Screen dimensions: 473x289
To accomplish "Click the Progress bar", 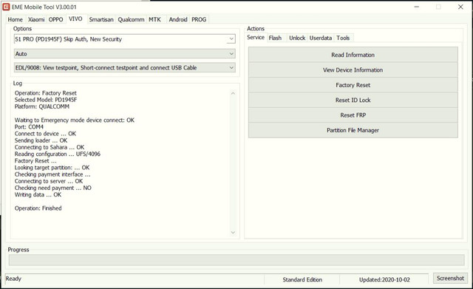I will (x=236, y=260).
